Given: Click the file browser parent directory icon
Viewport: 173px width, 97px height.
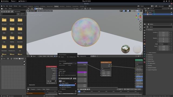Looking at the screenshot, I should pyautogui.click(x=6, y=12).
